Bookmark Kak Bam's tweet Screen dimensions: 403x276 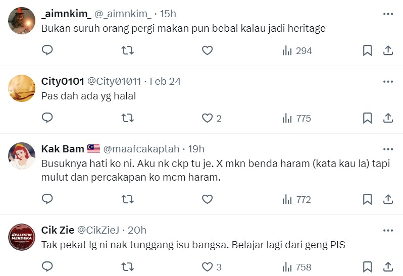367,199
